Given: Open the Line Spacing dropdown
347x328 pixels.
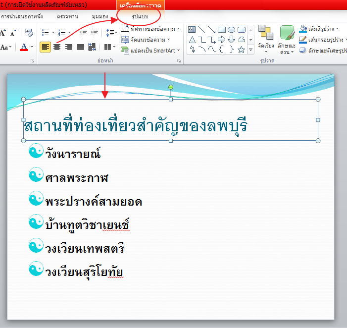Looking at the screenshot, I should point(111,33).
